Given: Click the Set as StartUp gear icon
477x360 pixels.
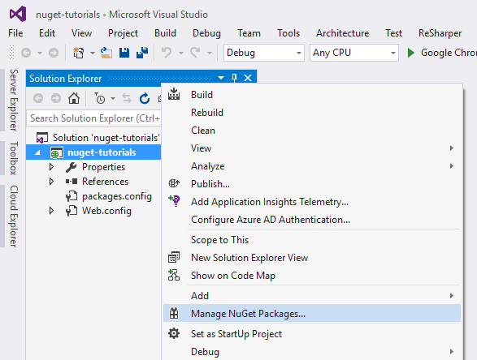Looking at the screenshot, I should click(174, 333).
